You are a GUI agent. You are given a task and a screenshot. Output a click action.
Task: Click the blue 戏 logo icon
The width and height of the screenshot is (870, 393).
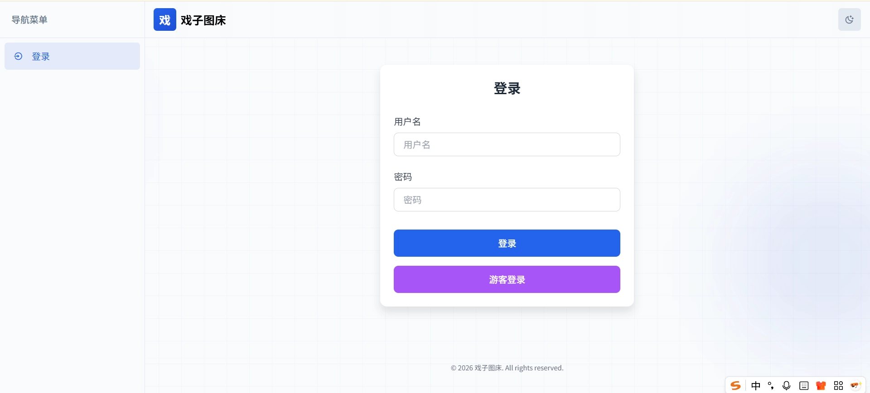coord(164,19)
